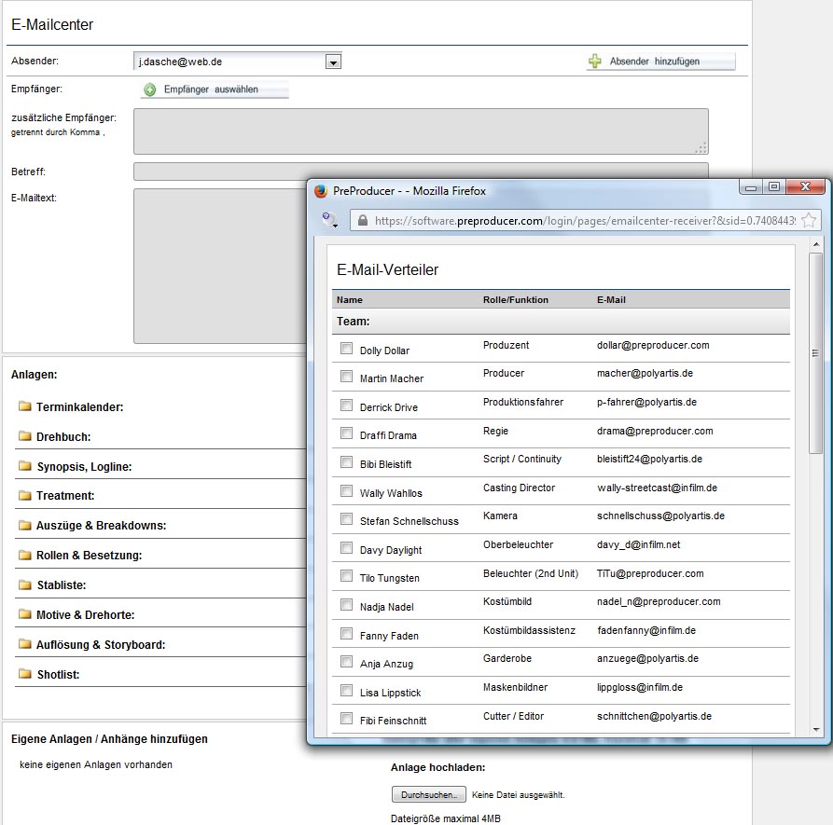The height and width of the screenshot is (825, 833).
Task: Click the Rolle/Funktion column header
Action: tap(515, 300)
